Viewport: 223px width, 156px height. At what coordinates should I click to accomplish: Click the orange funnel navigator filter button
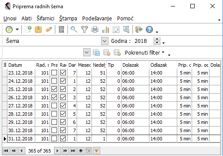click(96, 151)
